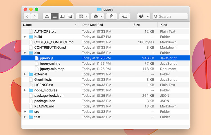This screenshot has width=211, height=135.
Task: Click the Share toolbar icon
Action: 112,16
